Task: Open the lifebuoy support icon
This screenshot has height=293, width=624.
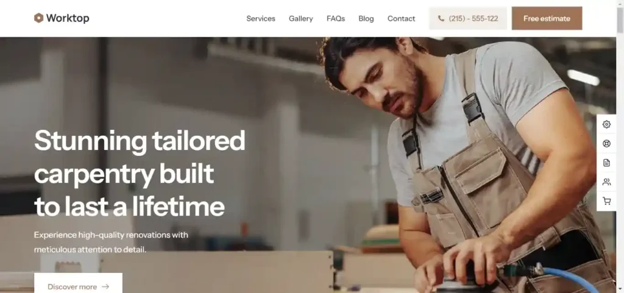Action: tap(606, 144)
